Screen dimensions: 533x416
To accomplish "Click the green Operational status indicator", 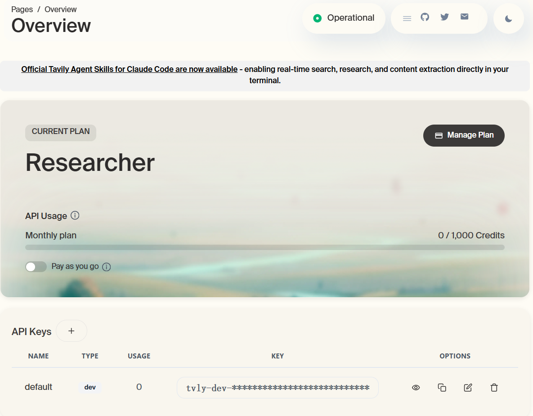I will pyautogui.click(x=344, y=18).
